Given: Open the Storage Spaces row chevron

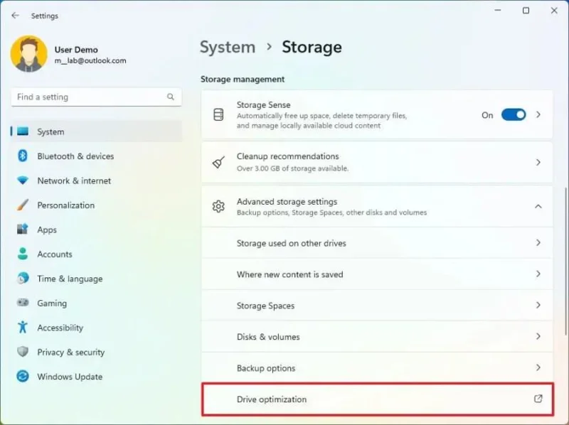Looking at the screenshot, I should [538, 305].
